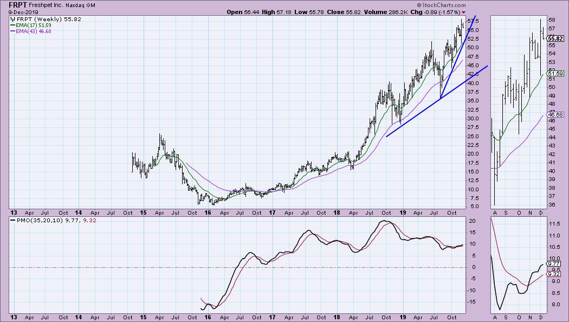
Task: Select the EMA(43) 46.68 legend entry
Action: (x=31, y=31)
